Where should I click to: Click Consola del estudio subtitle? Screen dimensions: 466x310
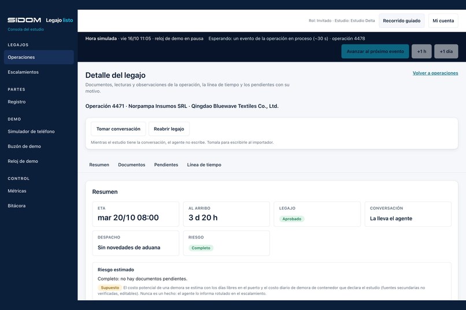[x=26, y=29]
